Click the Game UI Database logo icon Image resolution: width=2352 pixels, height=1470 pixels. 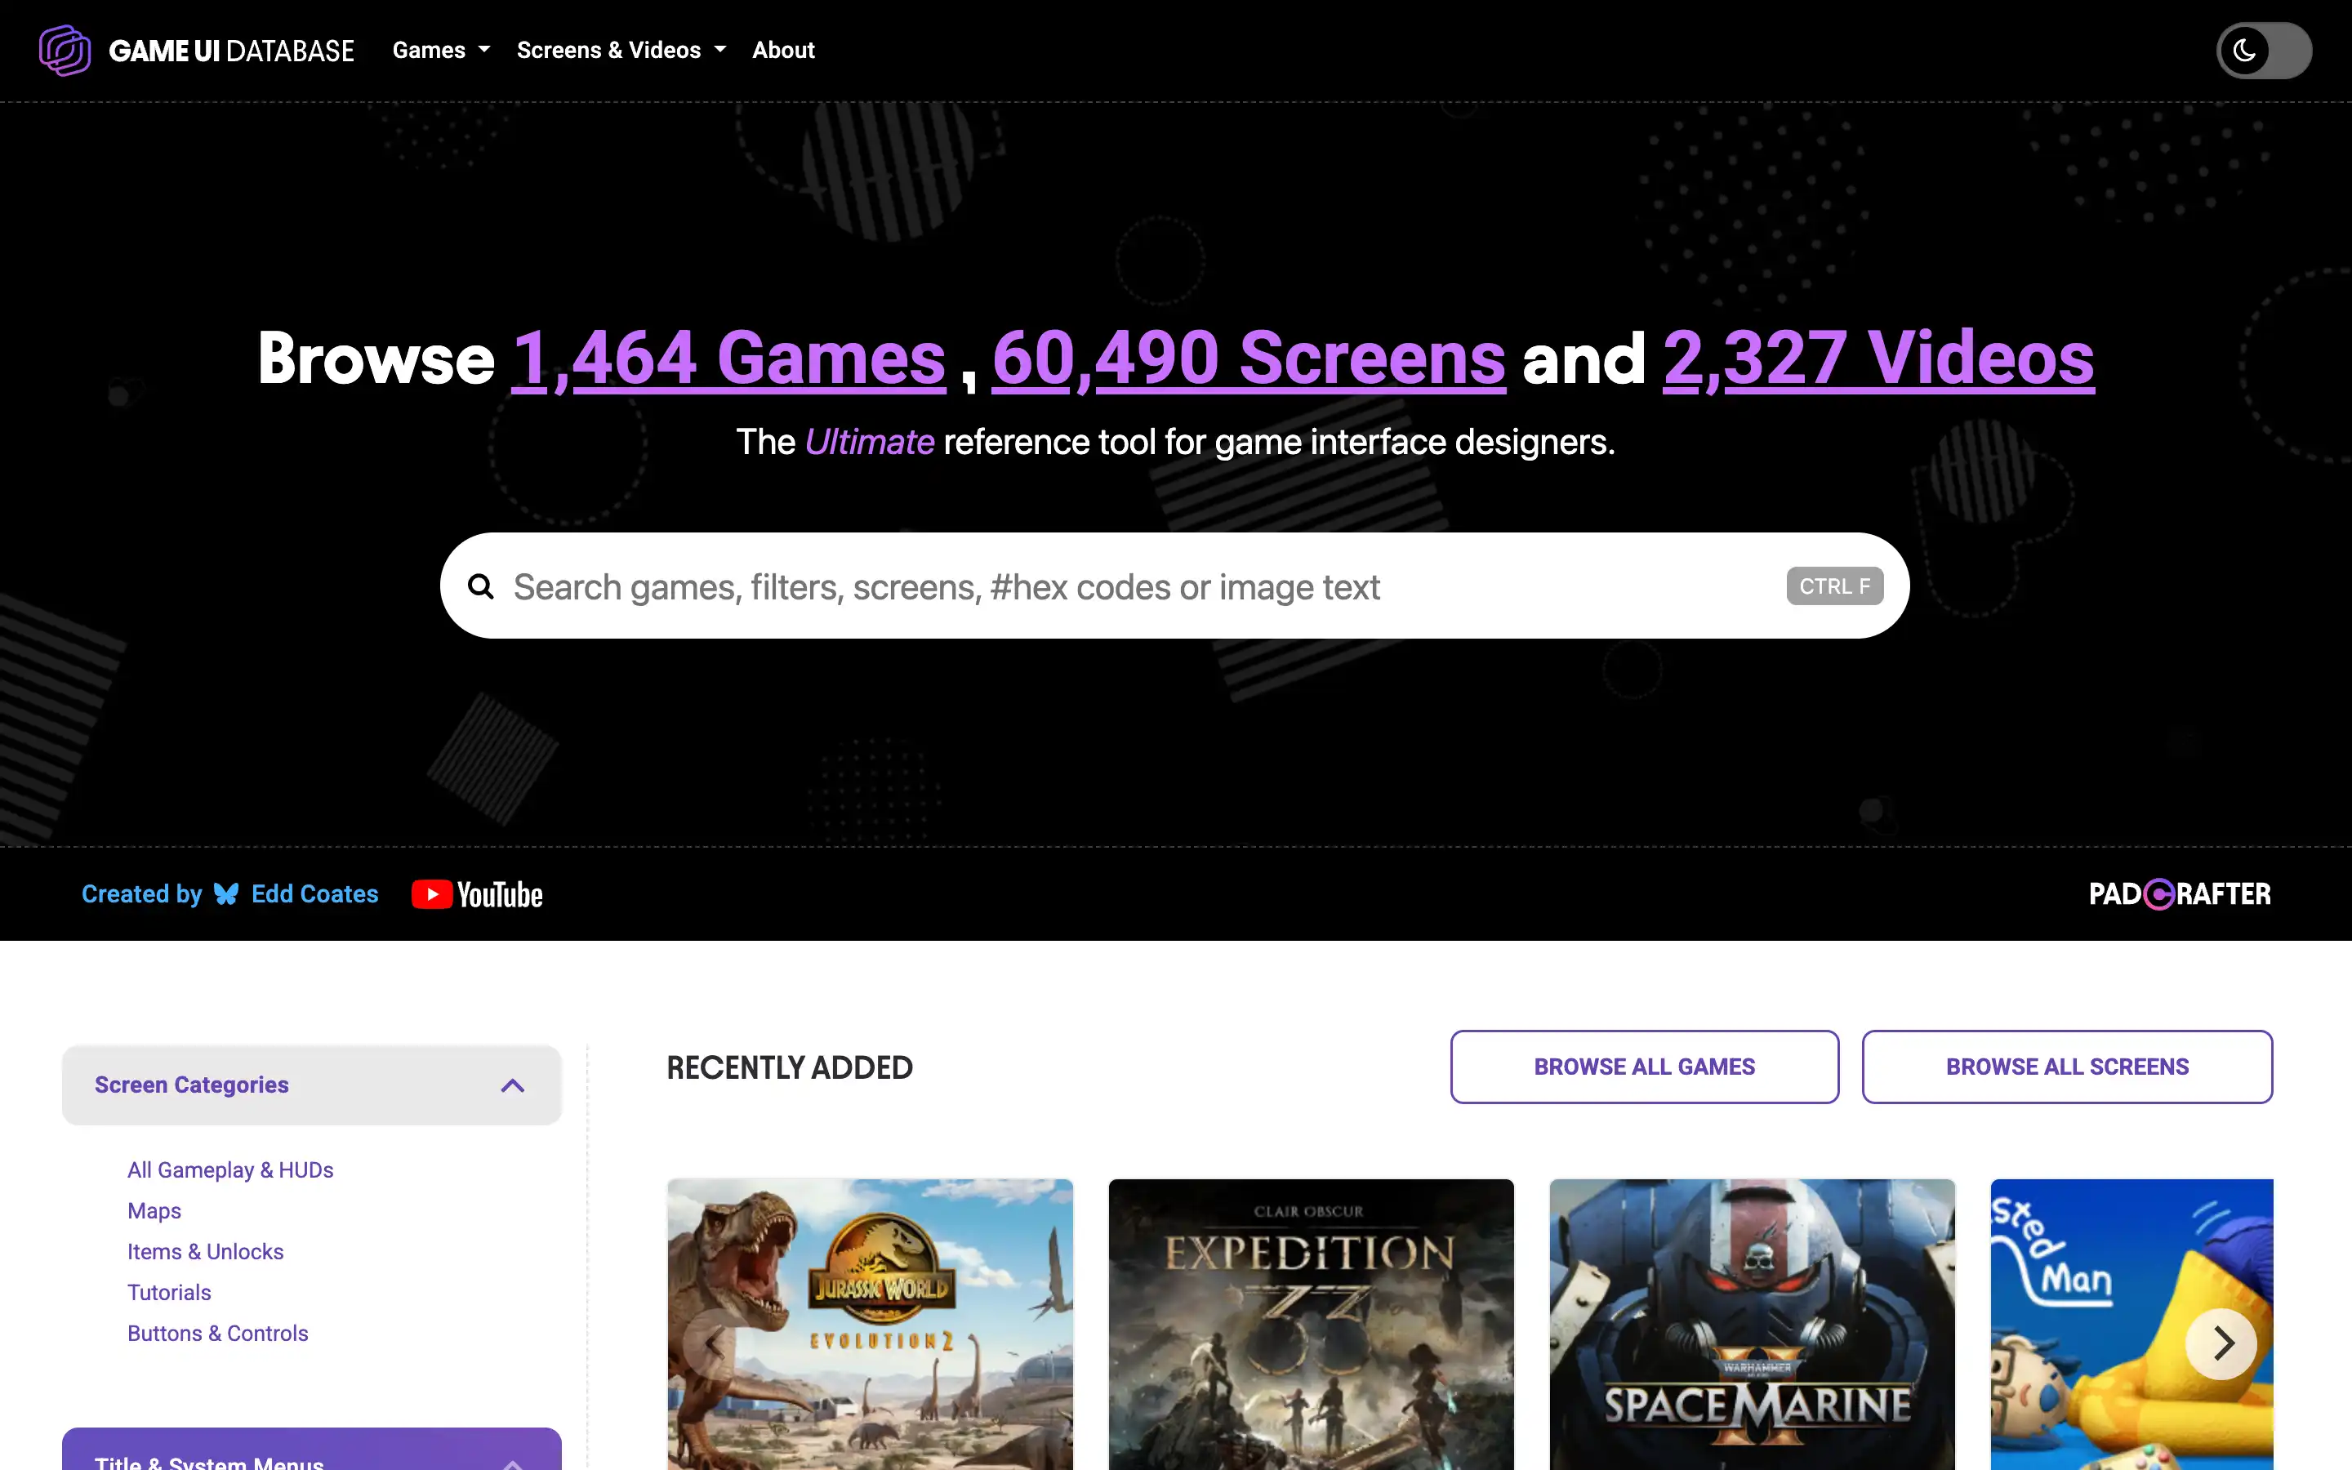click(x=65, y=51)
